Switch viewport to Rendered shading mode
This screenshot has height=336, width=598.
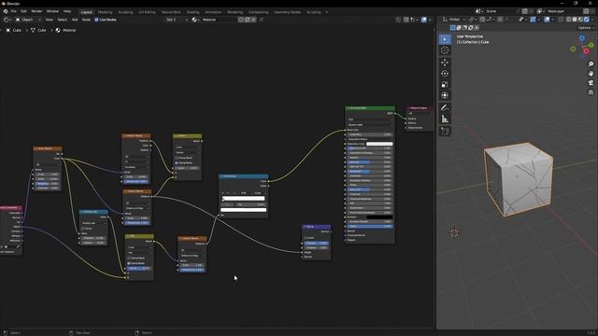pos(587,20)
